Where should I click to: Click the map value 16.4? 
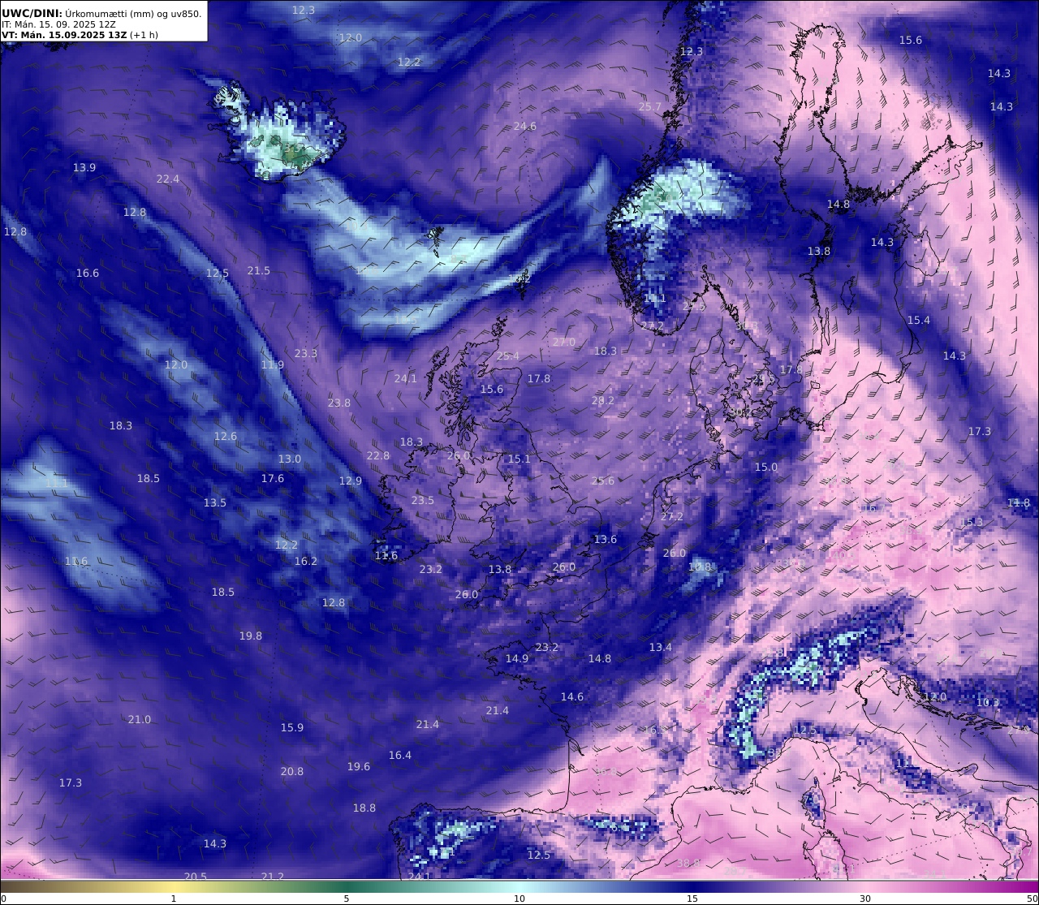[x=400, y=755]
